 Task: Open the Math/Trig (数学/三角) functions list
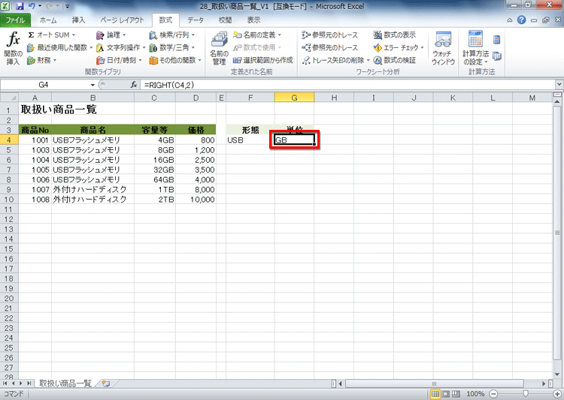tap(172, 47)
